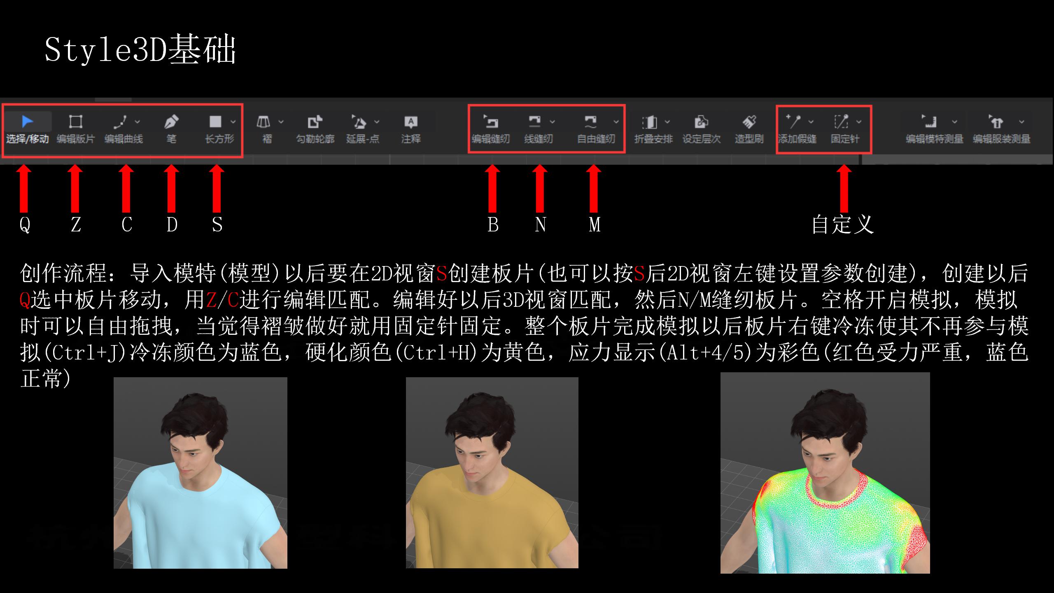Select the 自由缝纫 free sewing tool
Image resolution: width=1054 pixels, height=593 pixels.
coord(595,128)
